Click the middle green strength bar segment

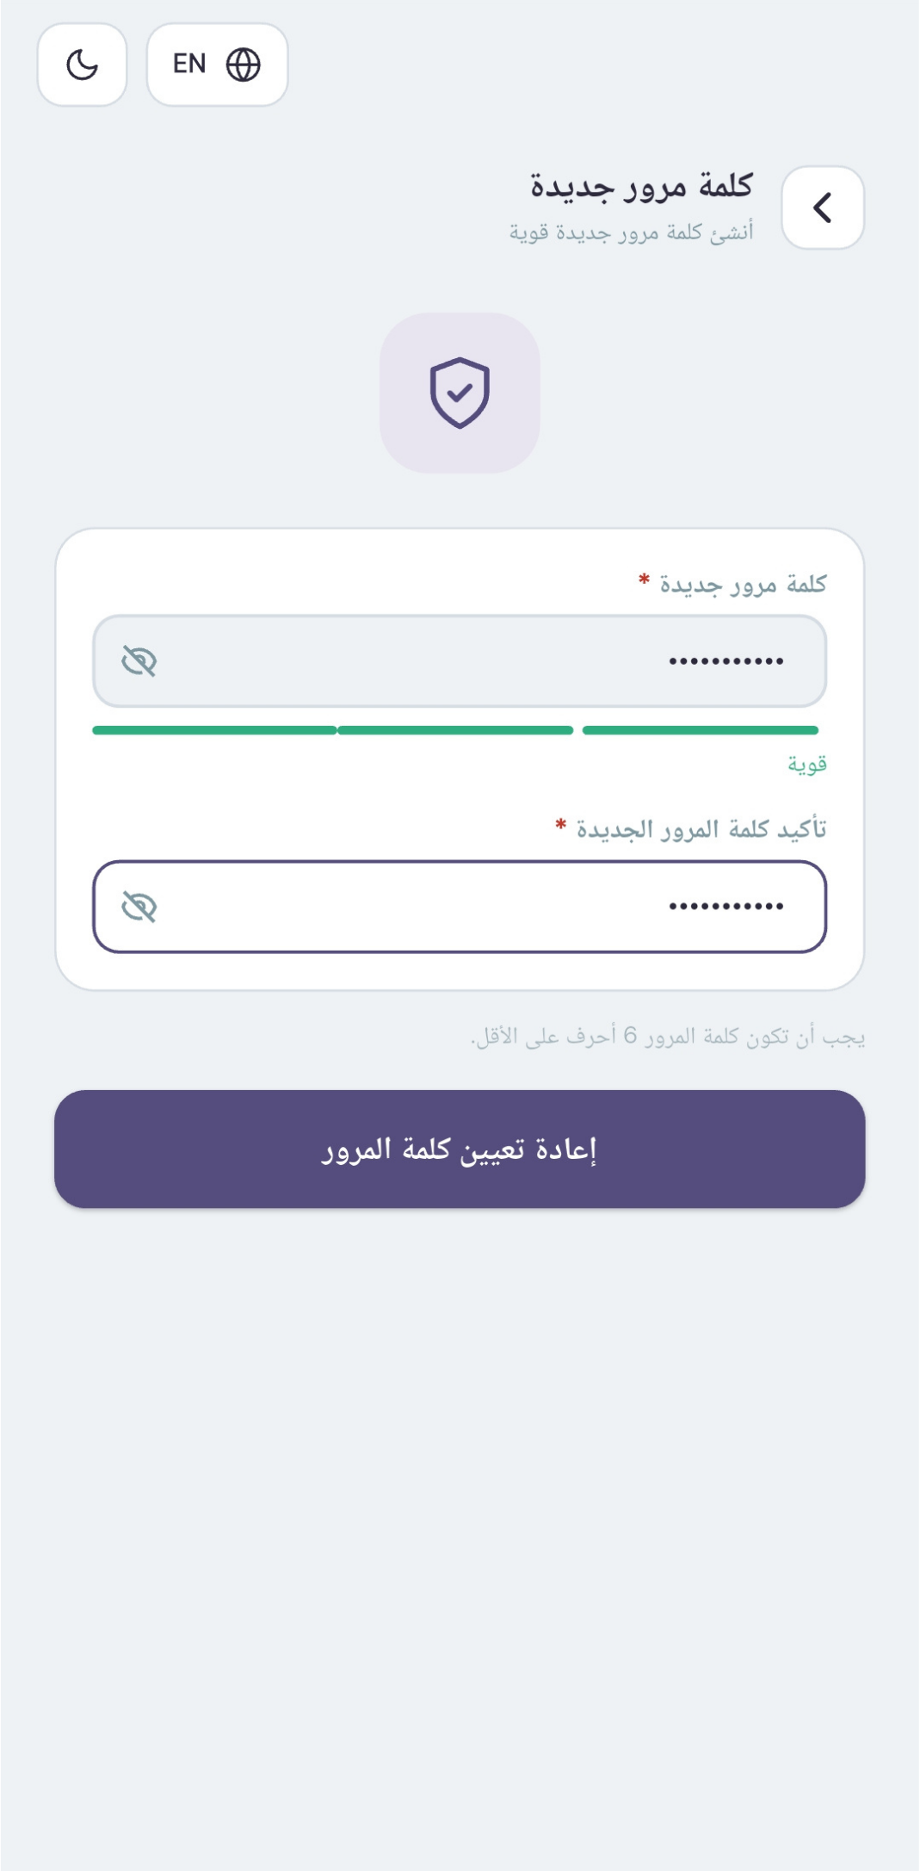coord(455,730)
